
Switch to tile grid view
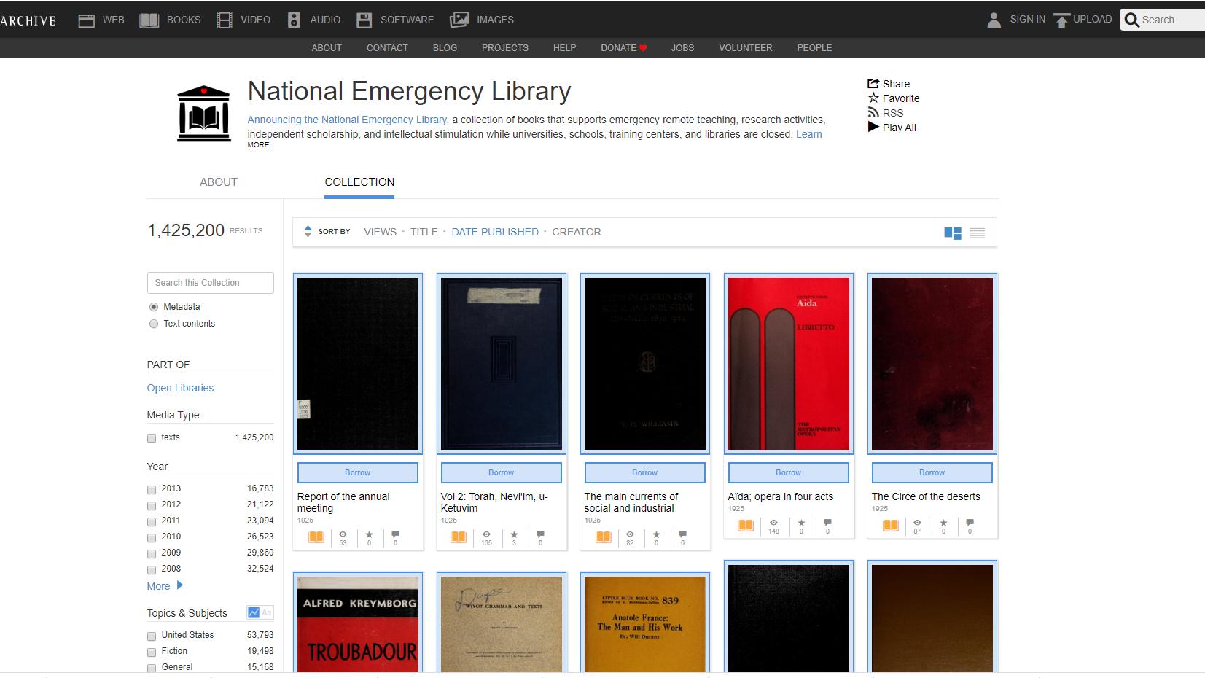click(x=953, y=233)
